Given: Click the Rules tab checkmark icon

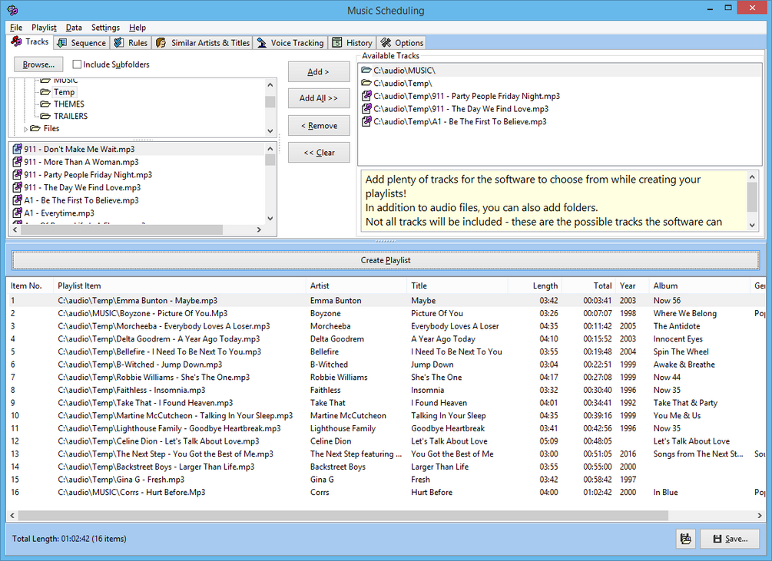Looking at the screenshot, I should (118, 43).
